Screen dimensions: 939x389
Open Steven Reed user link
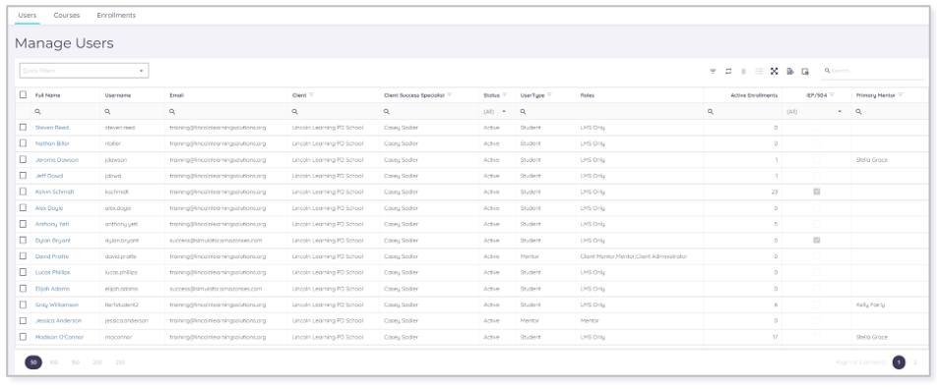tap(52, 128)
